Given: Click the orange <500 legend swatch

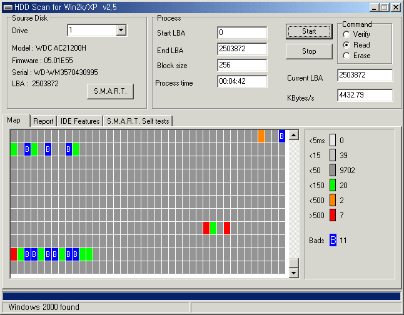Looking at the screenshot, I should (333, 200).
